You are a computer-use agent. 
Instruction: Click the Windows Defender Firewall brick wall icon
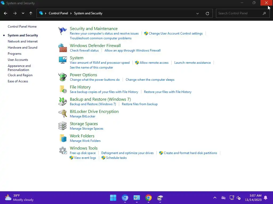(63, 48)
